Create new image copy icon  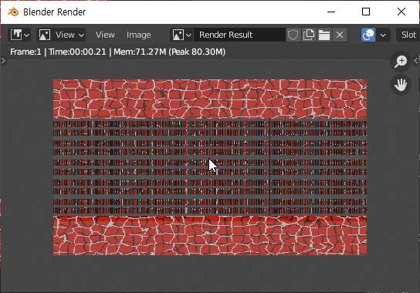(x=309, y=35)
